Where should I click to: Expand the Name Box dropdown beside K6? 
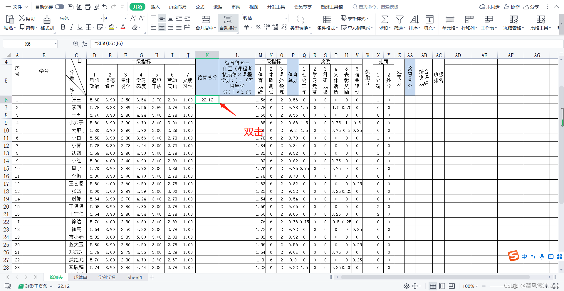pos(55,44)
